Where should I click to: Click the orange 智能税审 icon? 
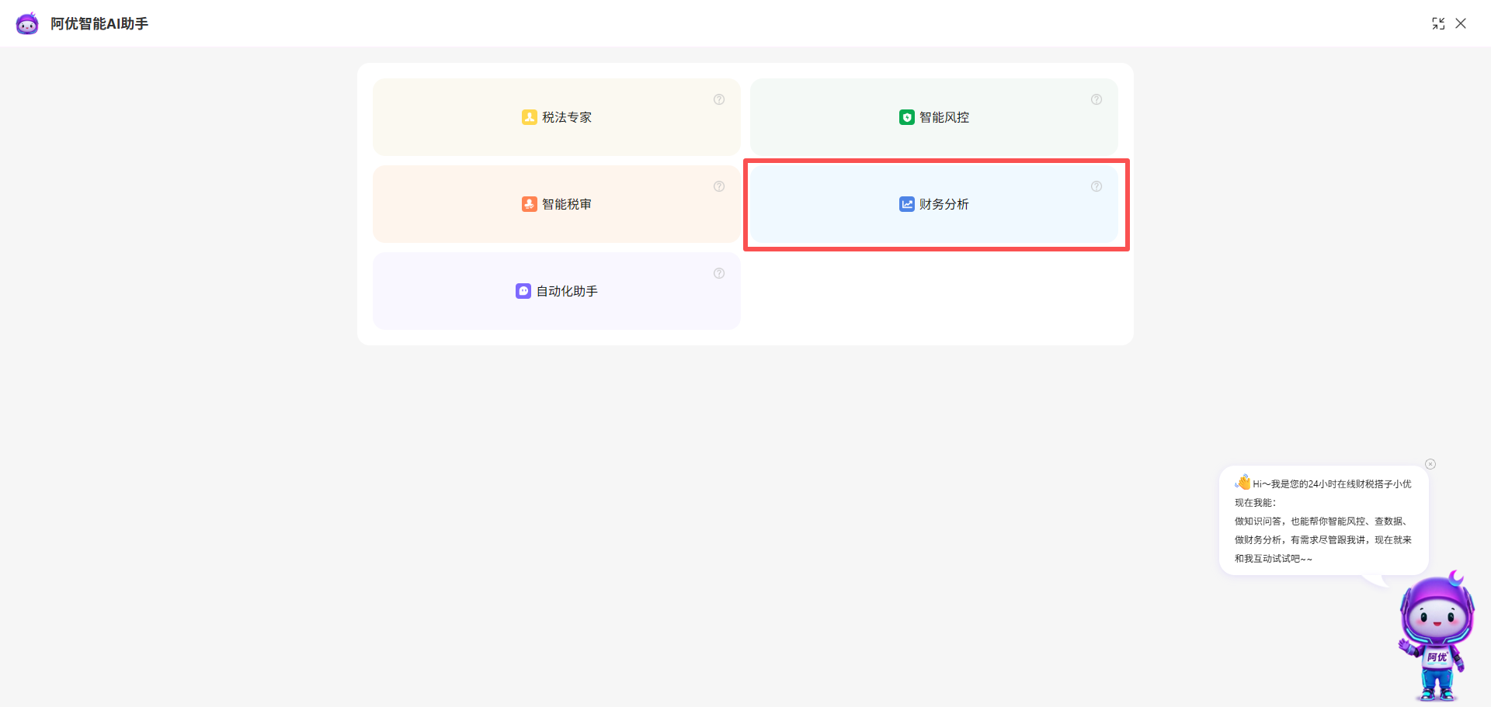(x=529, y=204)
